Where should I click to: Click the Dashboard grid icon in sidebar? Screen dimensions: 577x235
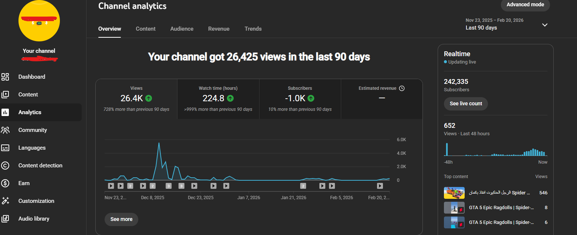tap(5, 77)
